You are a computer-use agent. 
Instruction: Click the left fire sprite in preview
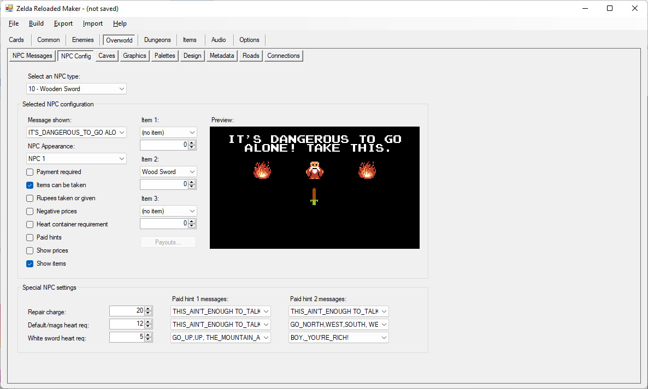point(262,170)
